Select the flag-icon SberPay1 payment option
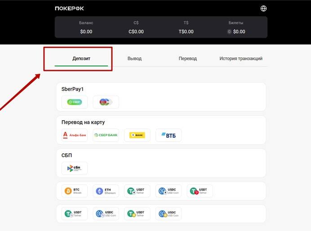The image size is (311, 231). 106,102
